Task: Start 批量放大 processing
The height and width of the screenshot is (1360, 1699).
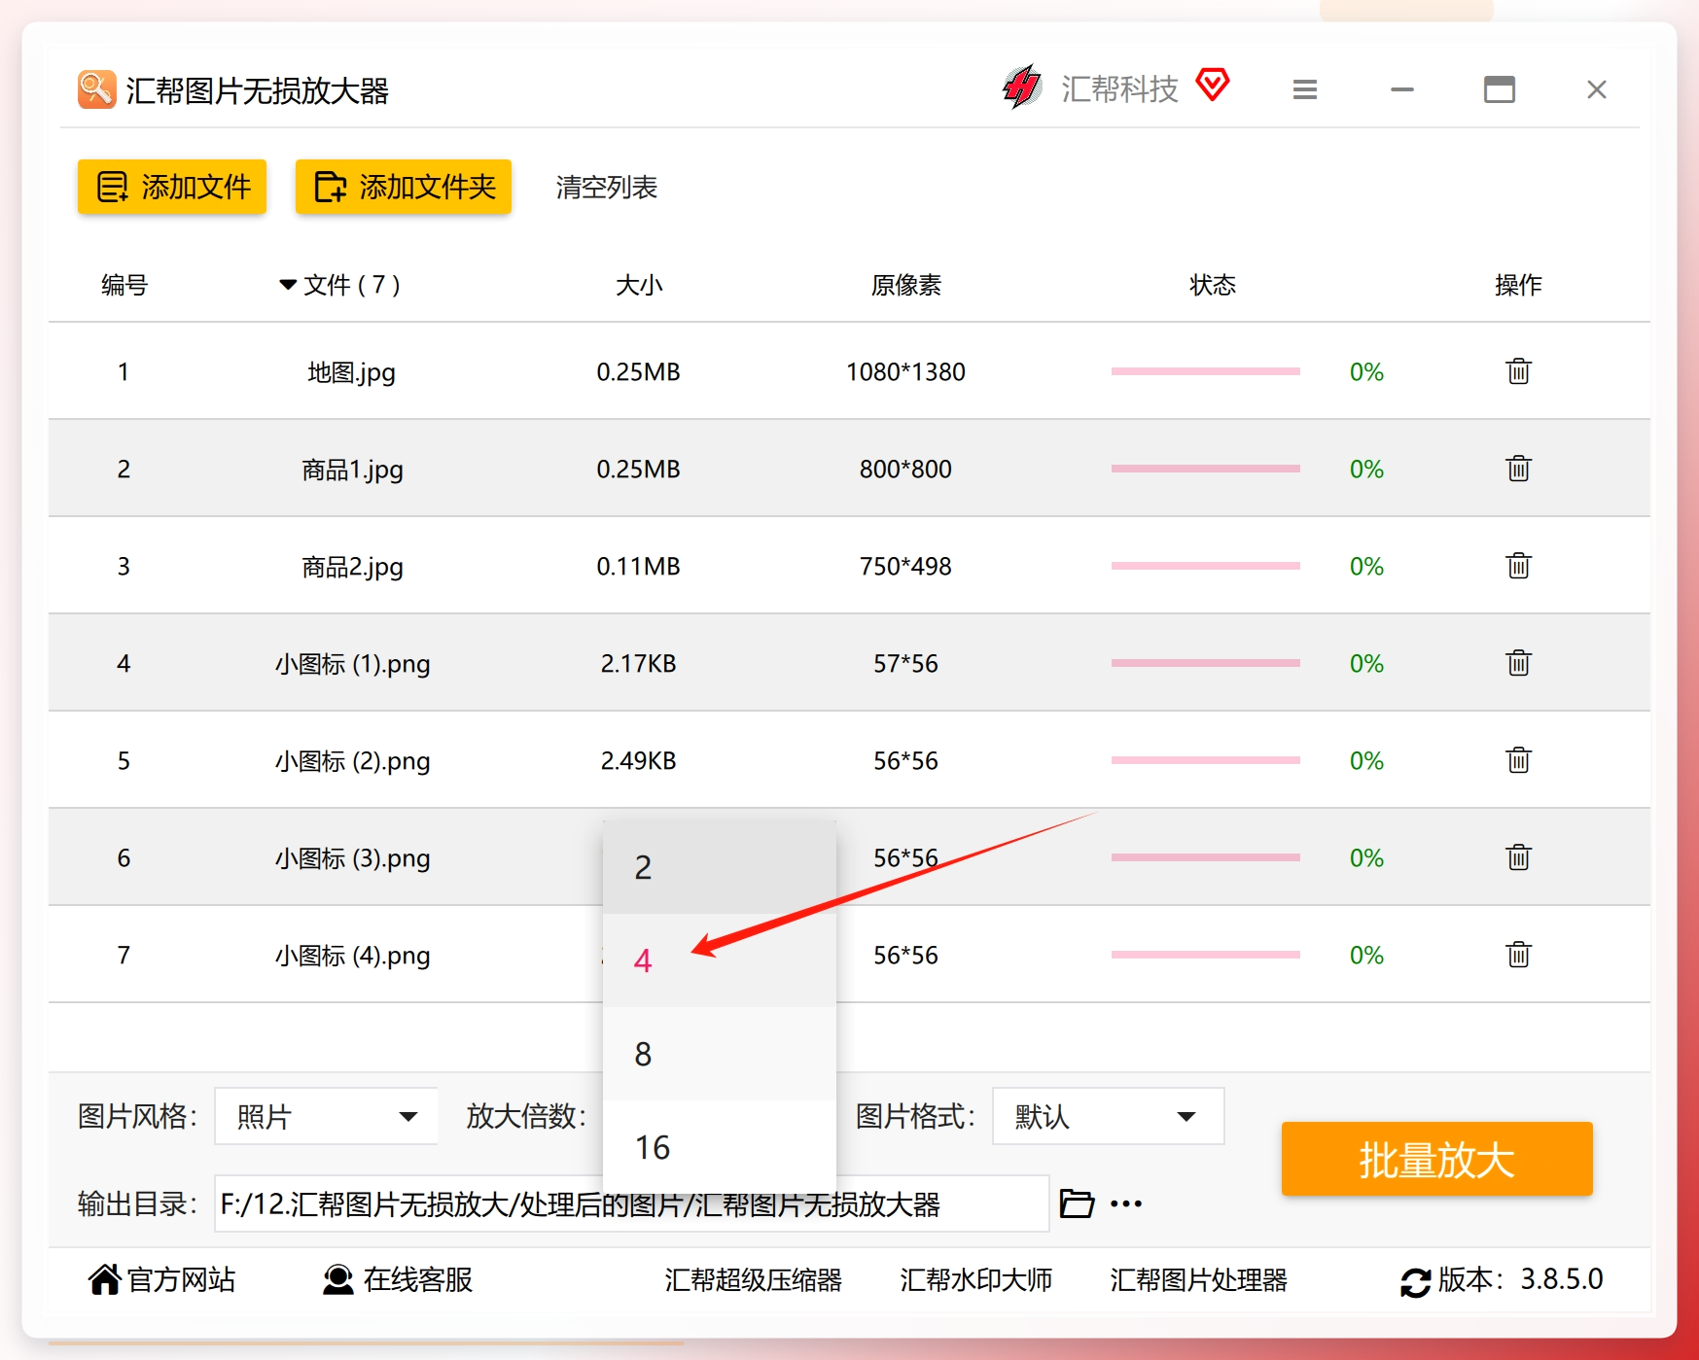Action: tap(1436, 1159)
